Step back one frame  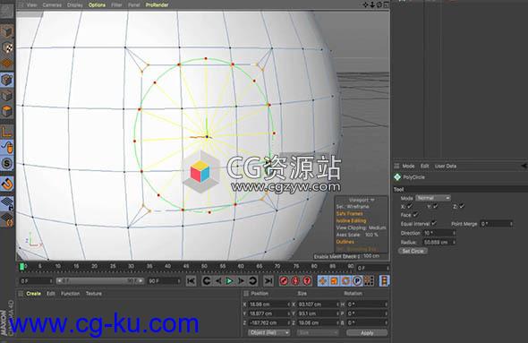point(218,280)
